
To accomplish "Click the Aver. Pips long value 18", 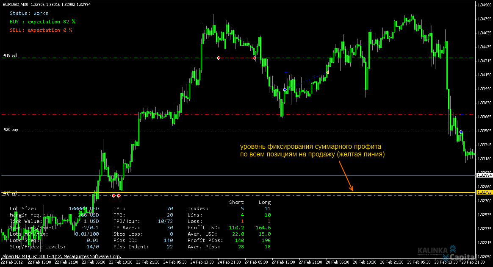I will (x=268, y=247).
